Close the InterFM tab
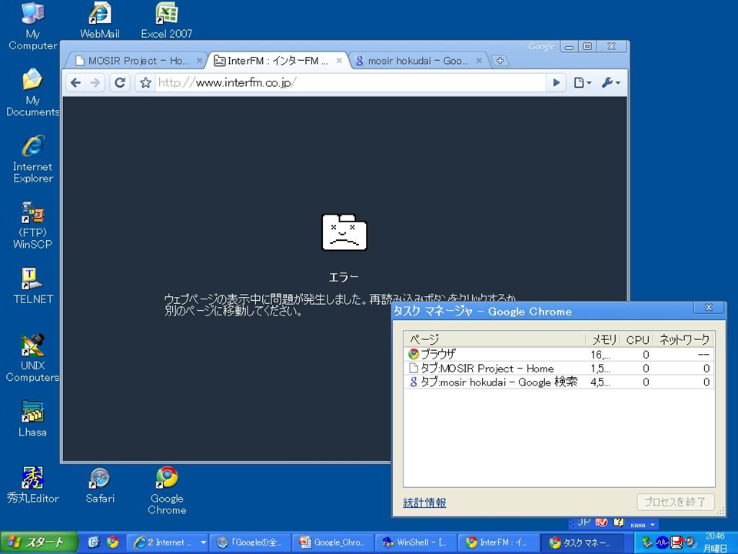The height and width of the screenshot is (554, 738). [x=339, y=60]
